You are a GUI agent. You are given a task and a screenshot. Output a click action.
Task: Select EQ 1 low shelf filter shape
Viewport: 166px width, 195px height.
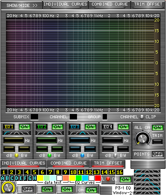pyautogui.click(x=6, y=133)
